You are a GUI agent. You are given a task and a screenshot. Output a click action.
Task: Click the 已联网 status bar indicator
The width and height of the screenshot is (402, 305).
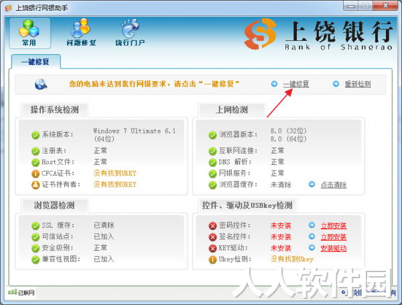21,292
